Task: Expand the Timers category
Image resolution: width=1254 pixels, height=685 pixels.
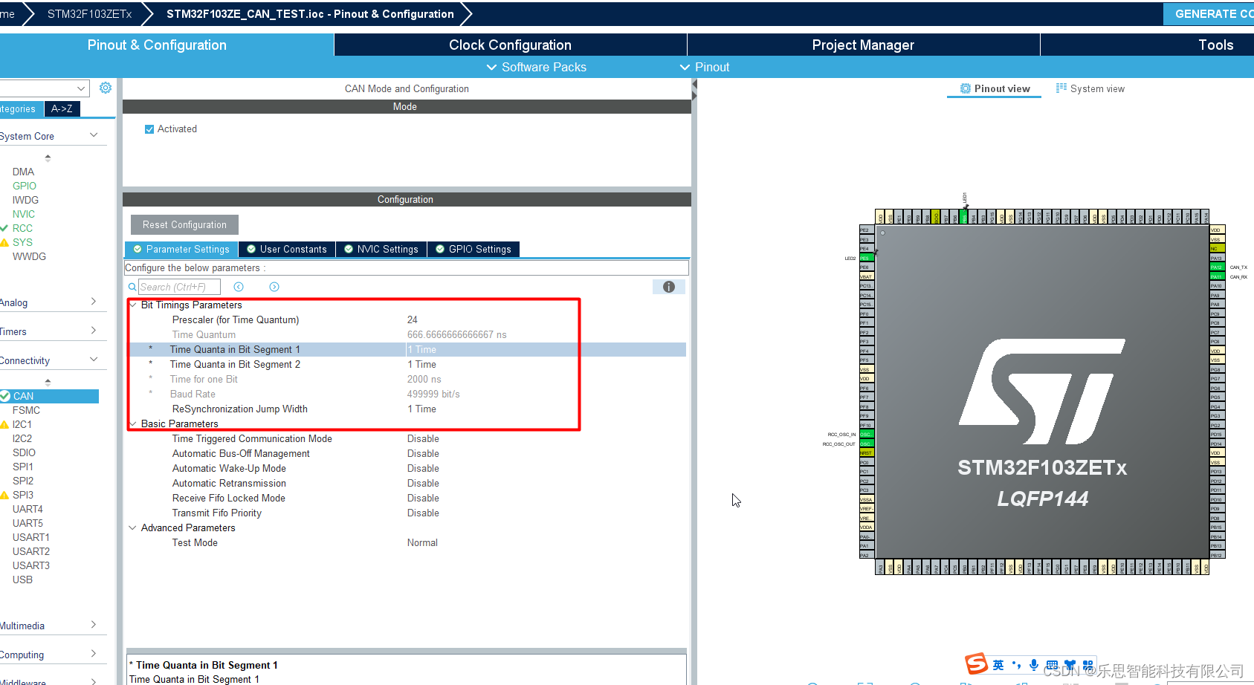Action: 94,331
